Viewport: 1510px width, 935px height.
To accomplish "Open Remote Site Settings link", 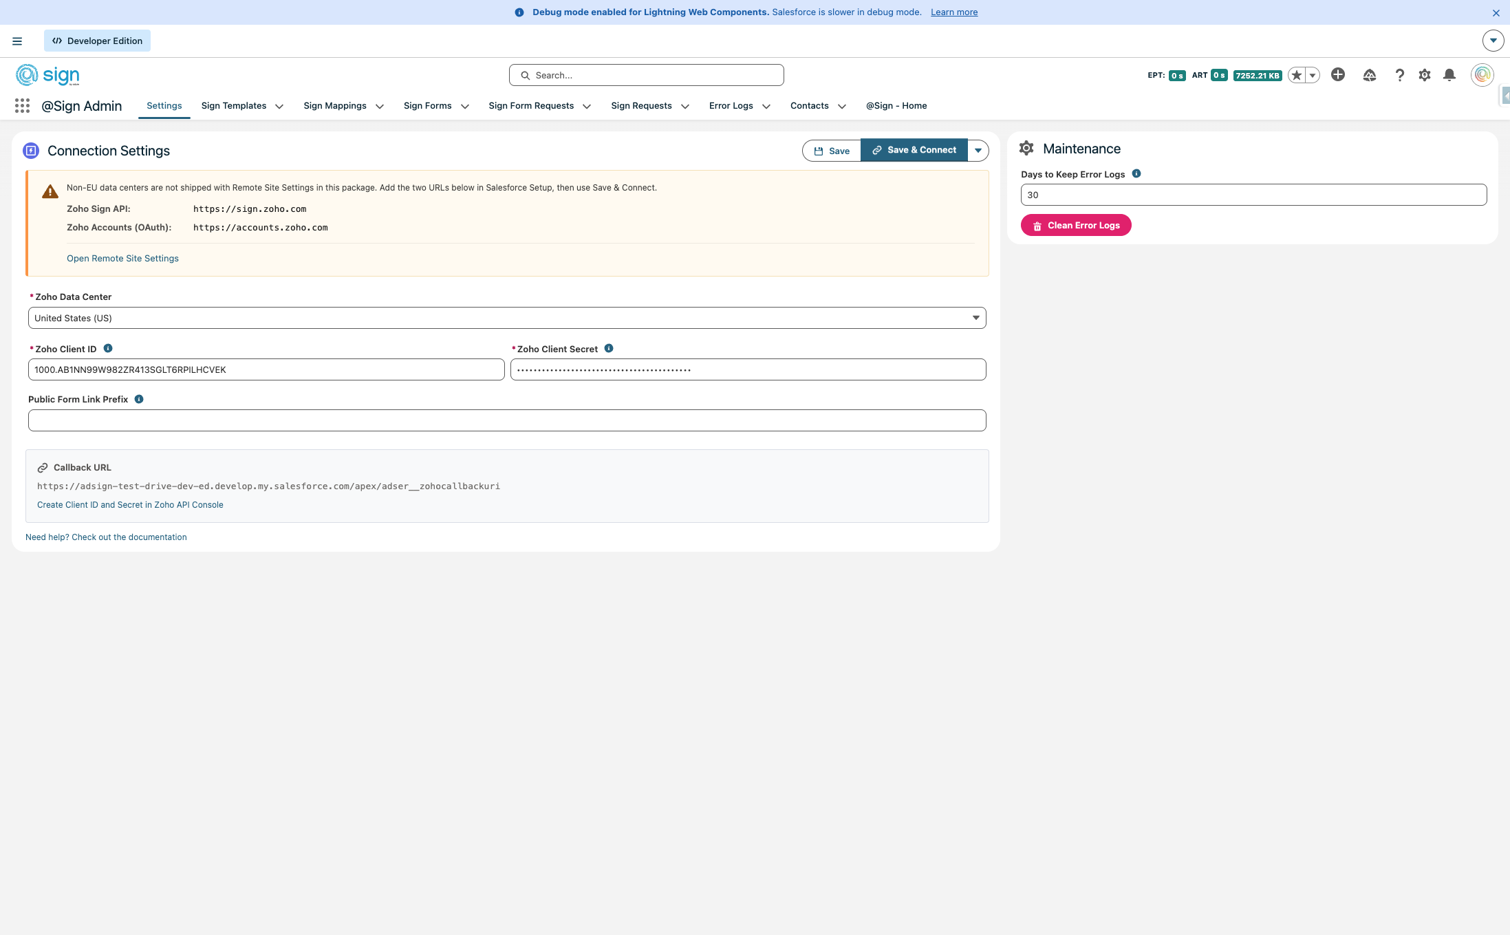I will pyautogui.click(x=122, y=259).
